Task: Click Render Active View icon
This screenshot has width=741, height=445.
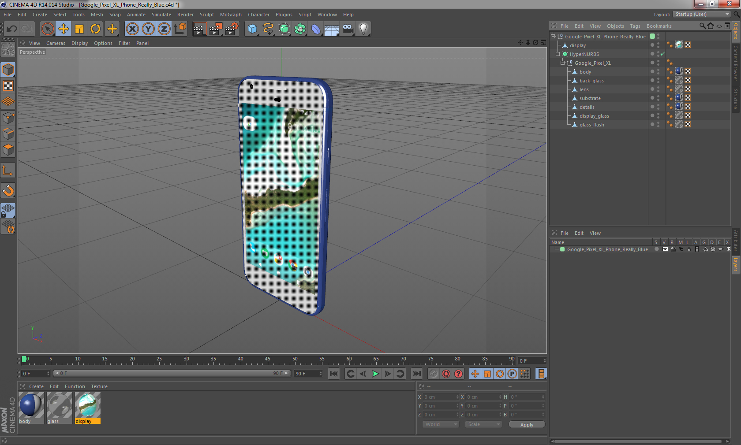Action: click(199, 29)
